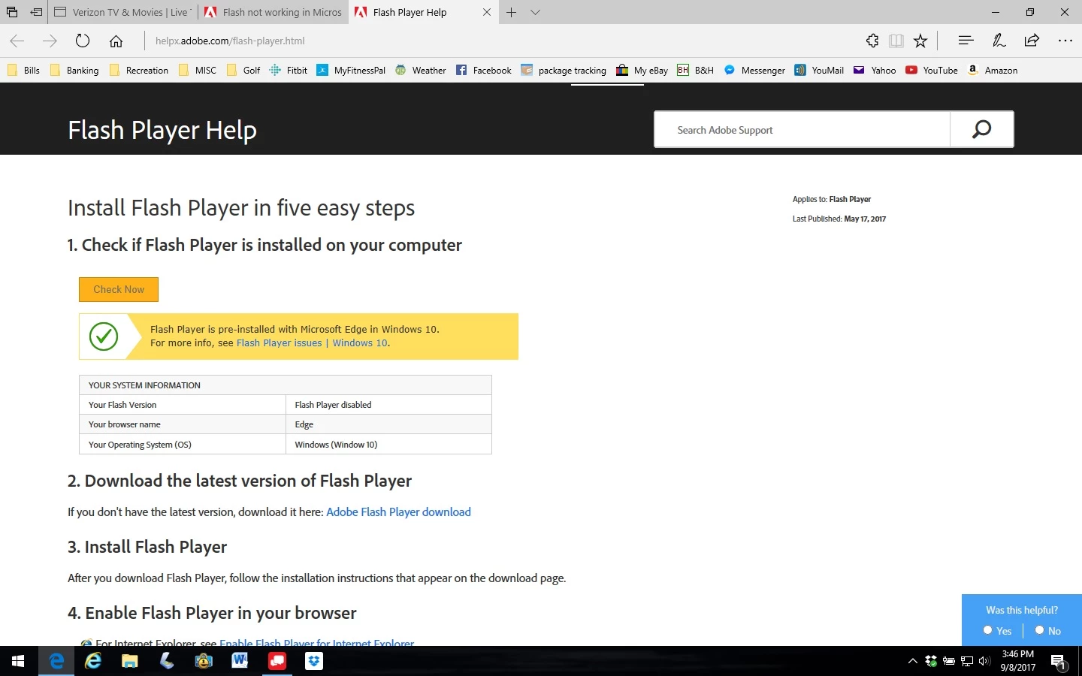The height and width of the screenshot is (676, 1082).
Task: Open Reading view book icon
Action: click(896, 41)
